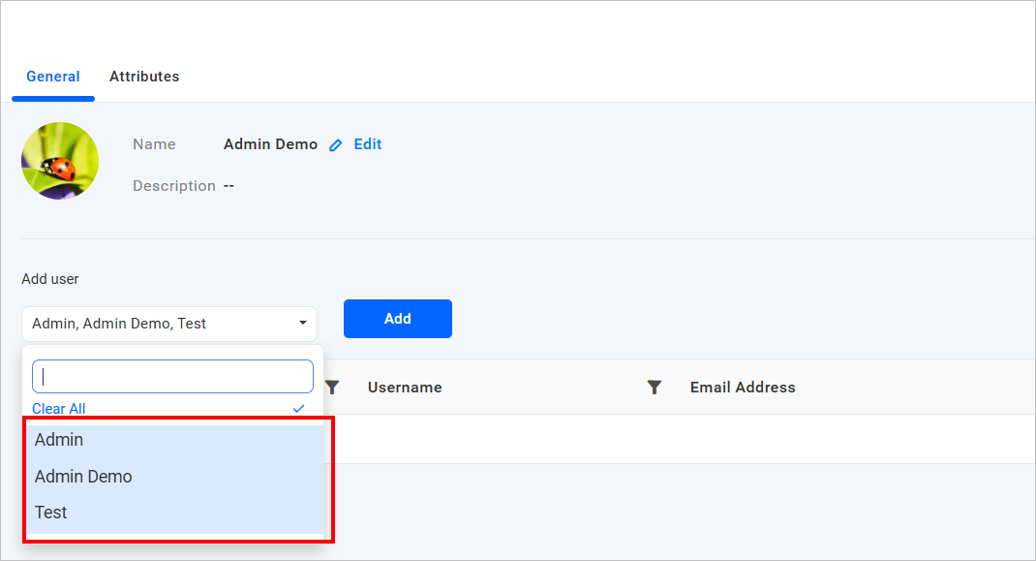Viewport: 1036px width, 561px height.
Task: Toggle Admin Demo selection in the list
Action: [83, 476]
